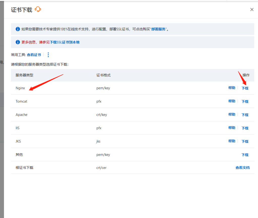The width and height of the screenshot is (258, 218).
Task: Click the info icon beside 更多信息
Action: [x=18, y=42]
